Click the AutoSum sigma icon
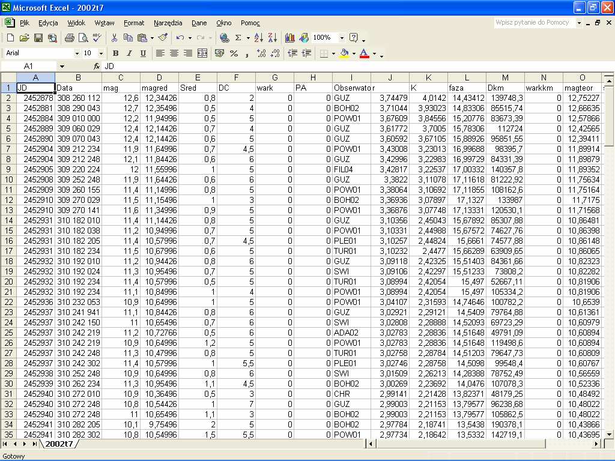The height and width of the screenshot is (461, 615). click(238, 38)
